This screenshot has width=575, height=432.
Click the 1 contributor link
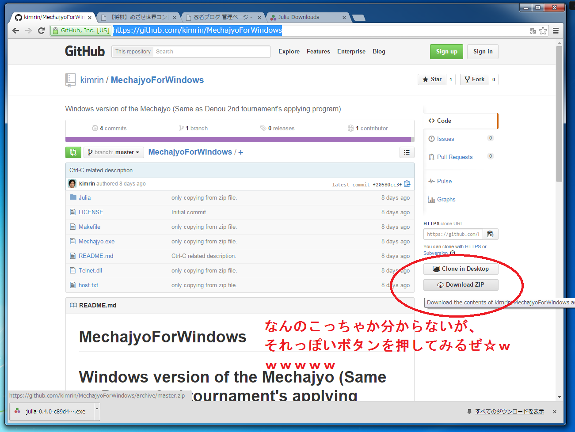(x=368, y=128)
